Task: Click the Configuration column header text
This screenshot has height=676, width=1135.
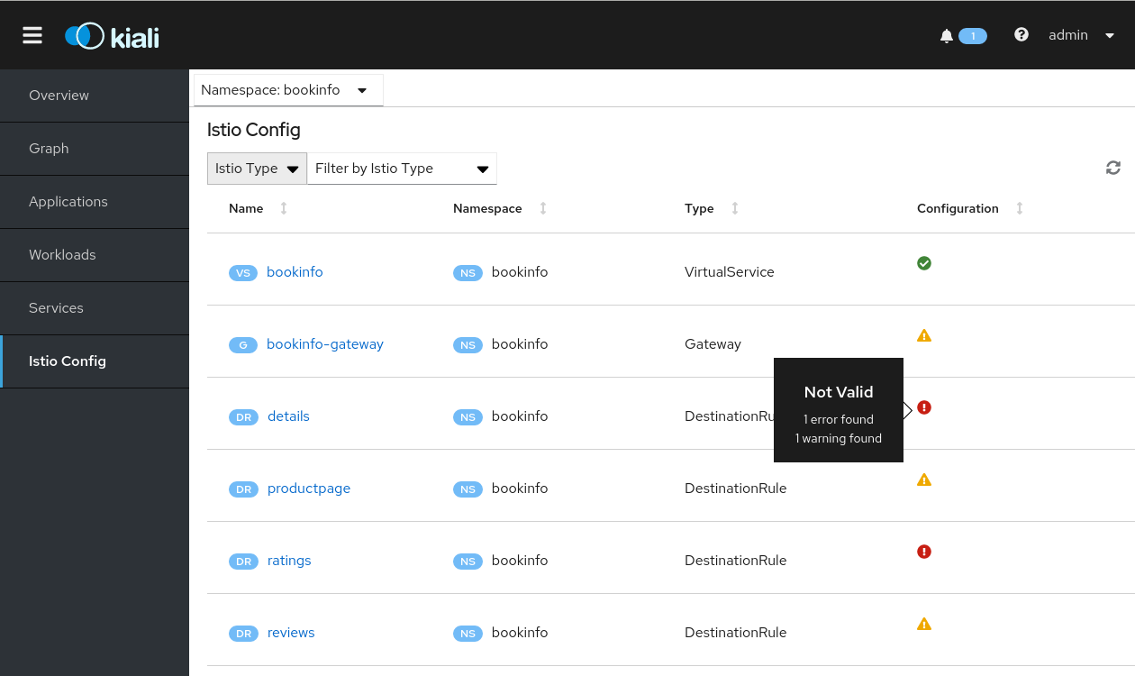Action: pyautogui.click(x=958, y=208)
